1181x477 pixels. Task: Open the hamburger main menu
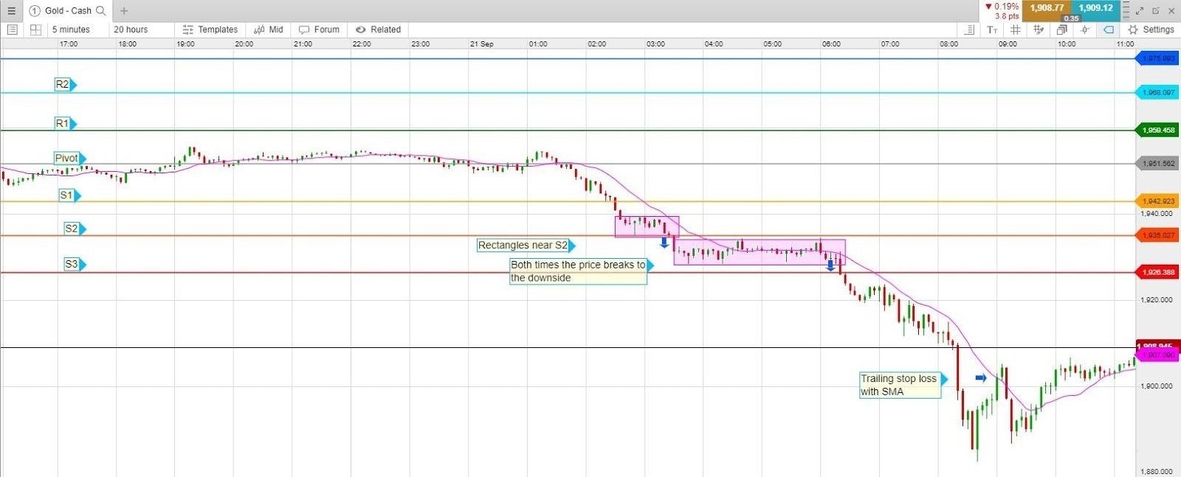click(11, 10)
